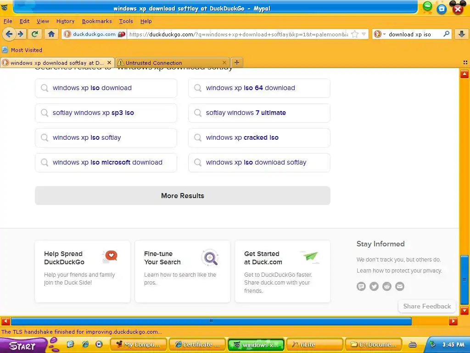
Task: Run search with the magnifier icon
Action: point(446,34)
